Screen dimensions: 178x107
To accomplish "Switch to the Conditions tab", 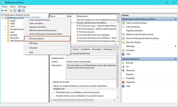I will coord(85,49).
